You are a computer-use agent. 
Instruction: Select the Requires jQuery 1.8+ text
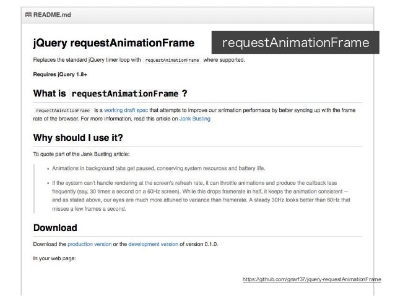click(60, 74)
